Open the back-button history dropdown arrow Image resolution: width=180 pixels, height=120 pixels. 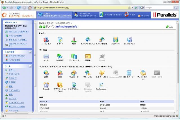pyautogui.click(x=8, y=8)
